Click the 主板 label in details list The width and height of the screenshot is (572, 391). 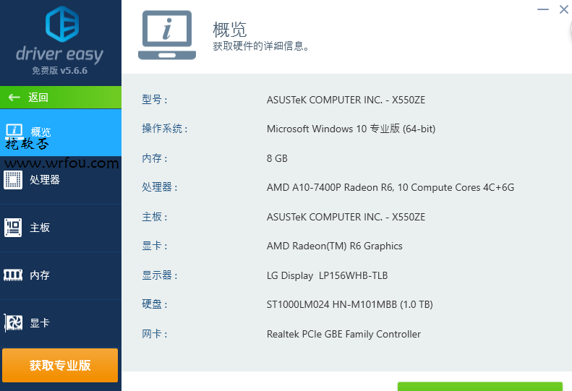point(155,217)
